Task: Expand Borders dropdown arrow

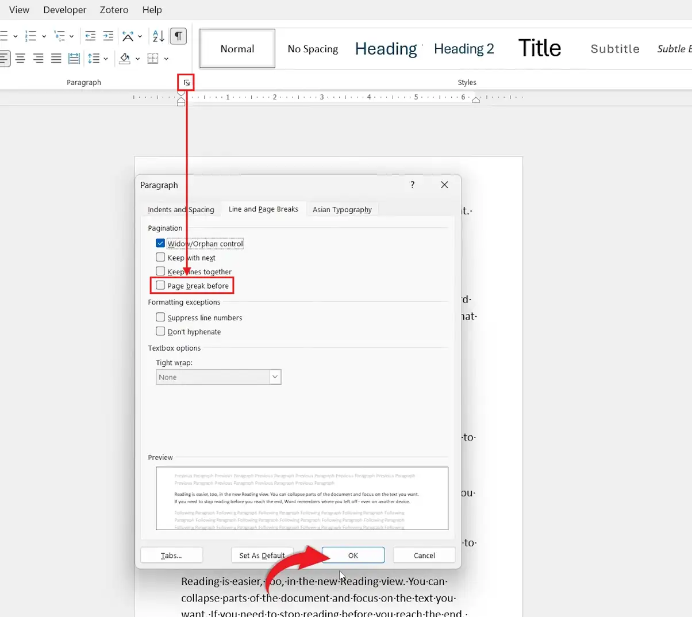Action: [166, 58]
